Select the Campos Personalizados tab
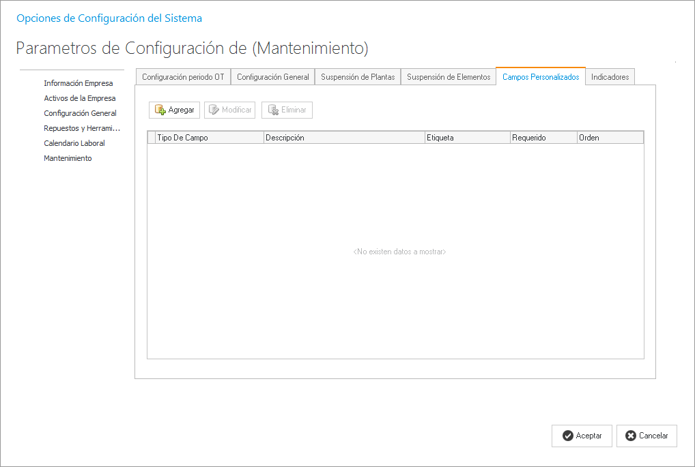The height and width of the screenshot is (467, 695). (x=541, y=77)
